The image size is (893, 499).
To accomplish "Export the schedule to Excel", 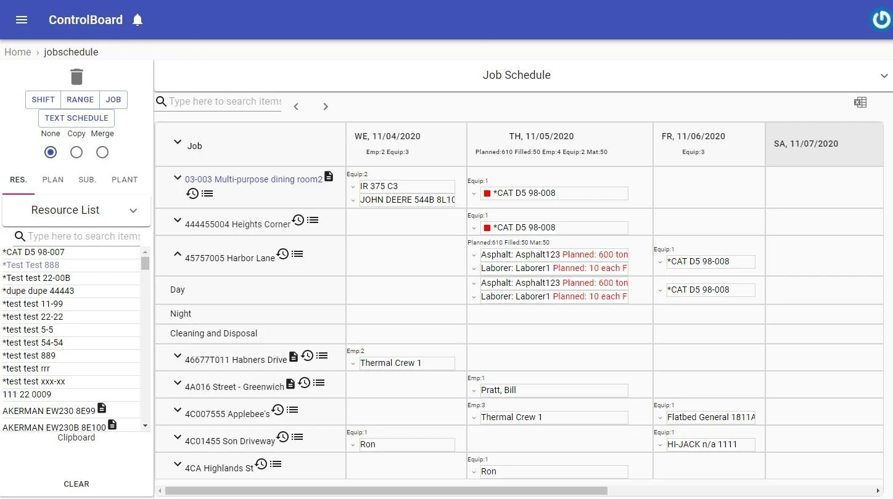I will (860, 102).
